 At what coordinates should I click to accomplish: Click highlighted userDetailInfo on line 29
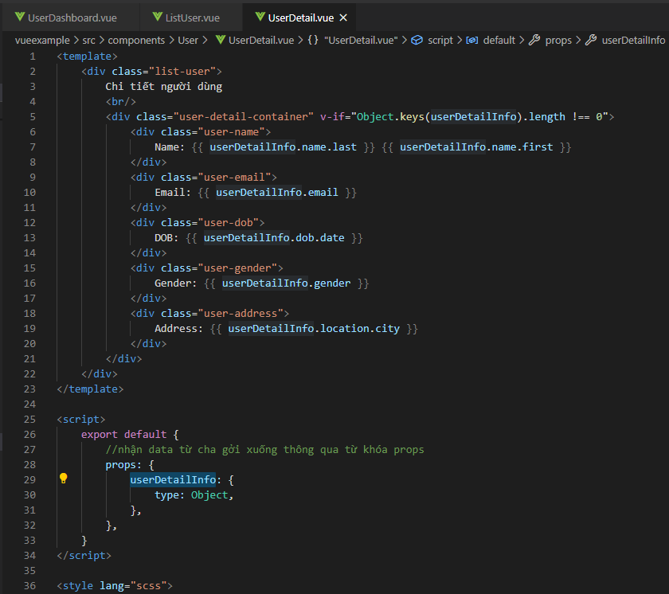click(x=173, y=479)
